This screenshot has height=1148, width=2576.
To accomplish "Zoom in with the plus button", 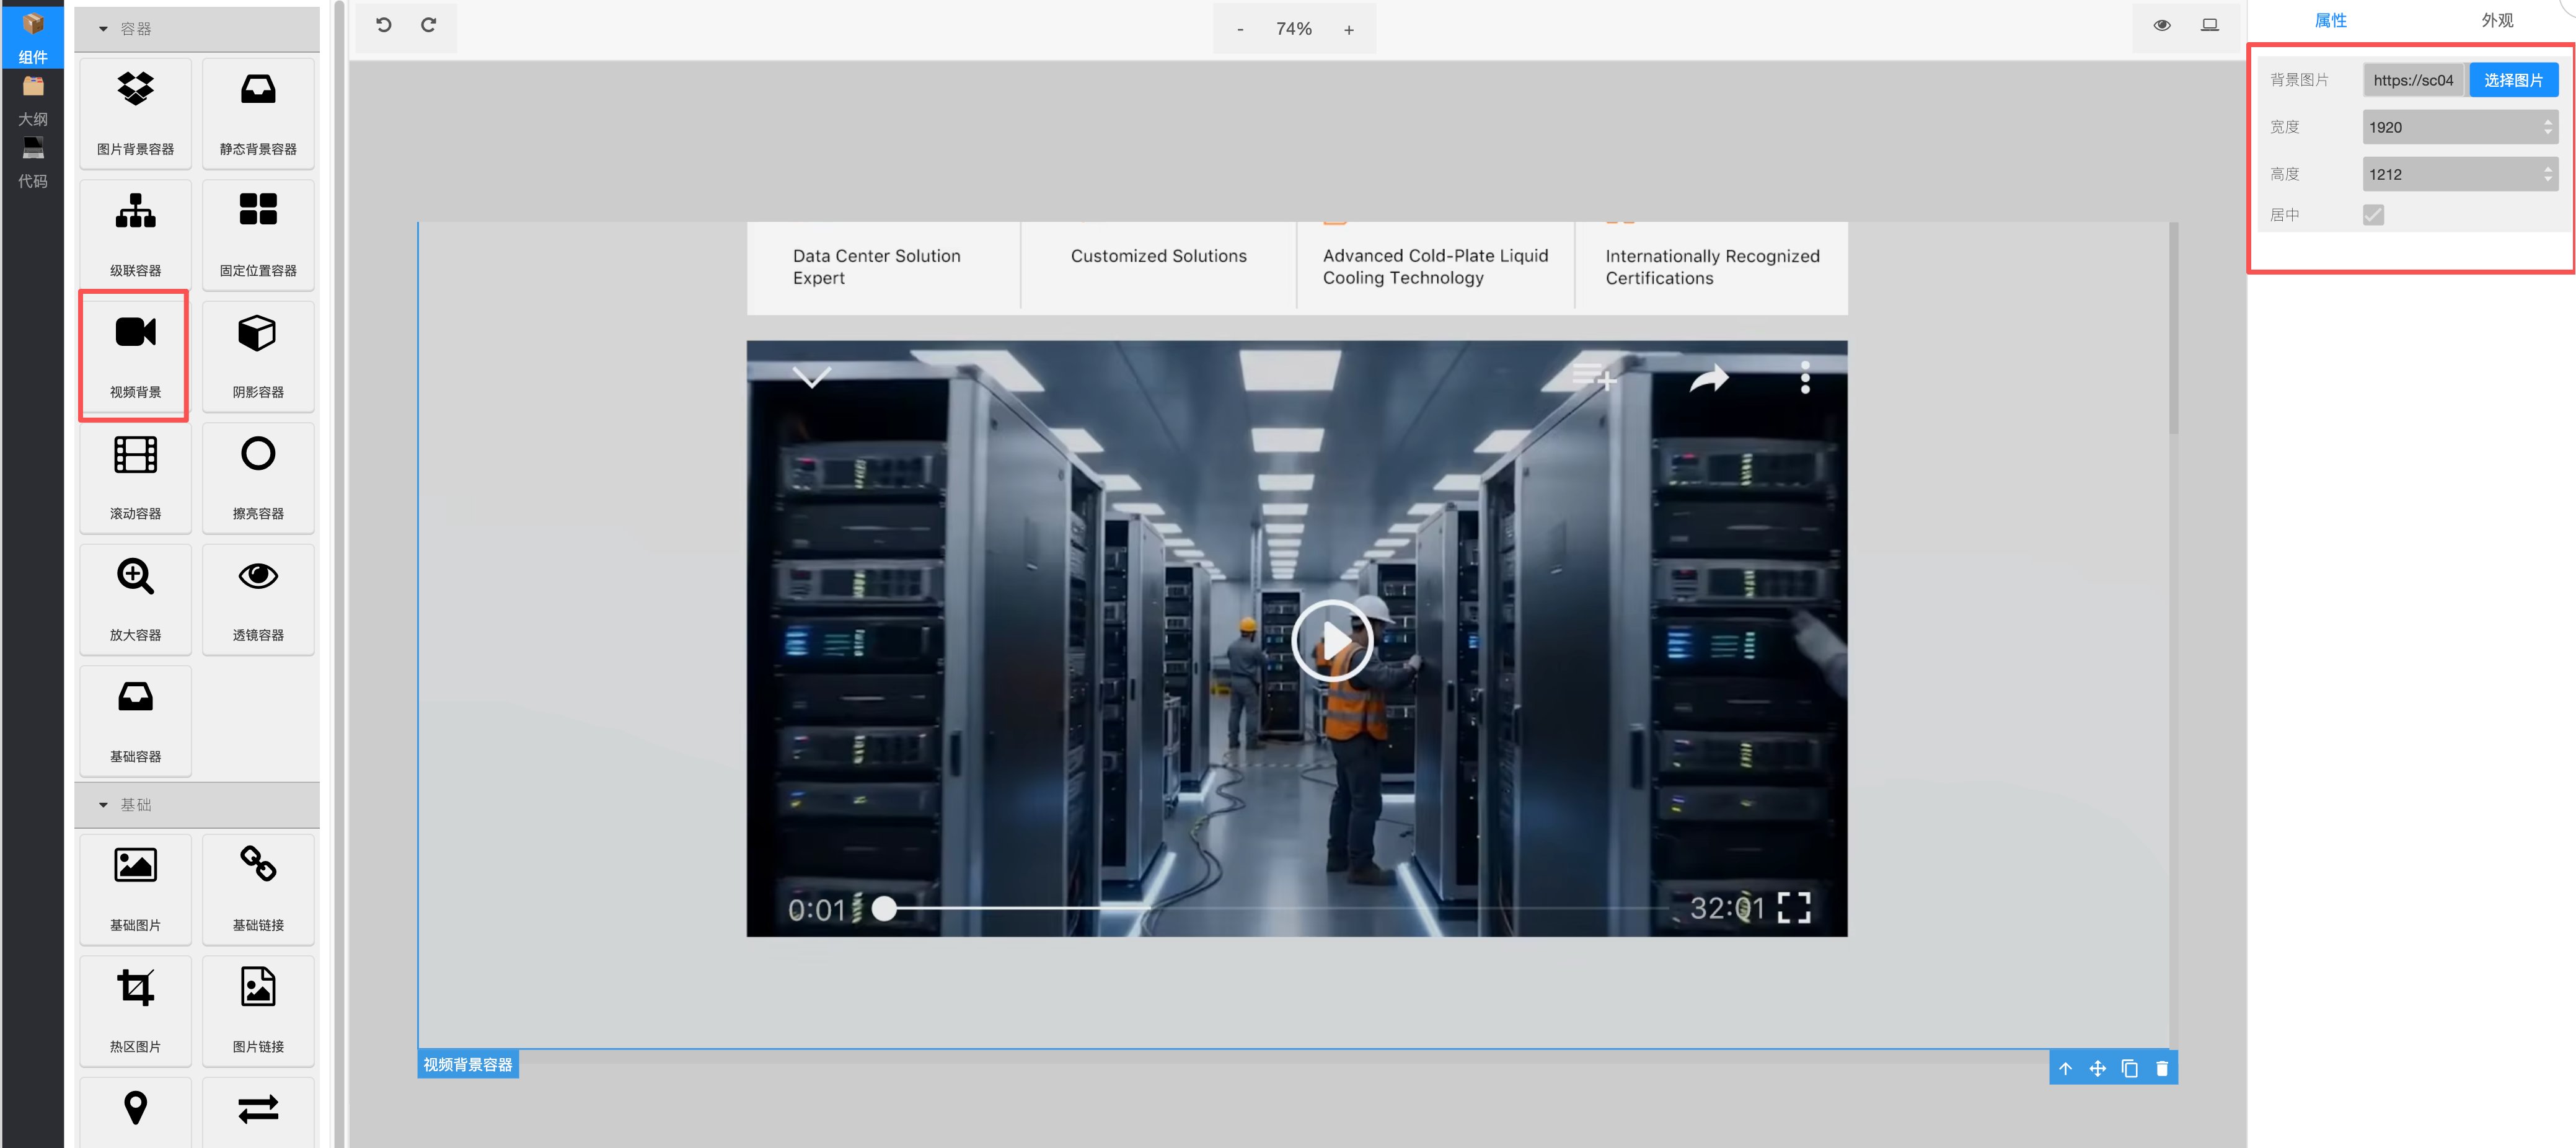I will coord(1348,29).
